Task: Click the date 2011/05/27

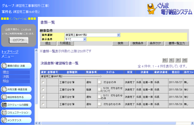Action: click(176, 82)
